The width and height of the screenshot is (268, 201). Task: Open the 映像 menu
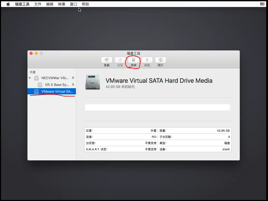coord(62,4)
